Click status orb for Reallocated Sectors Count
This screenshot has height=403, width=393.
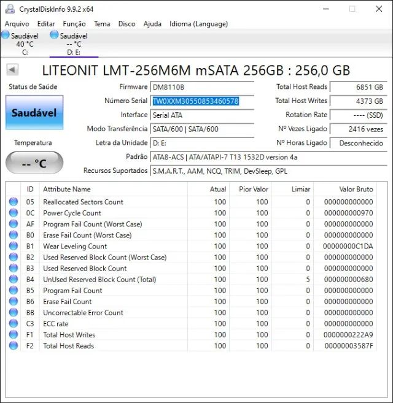tap(14, 202)
